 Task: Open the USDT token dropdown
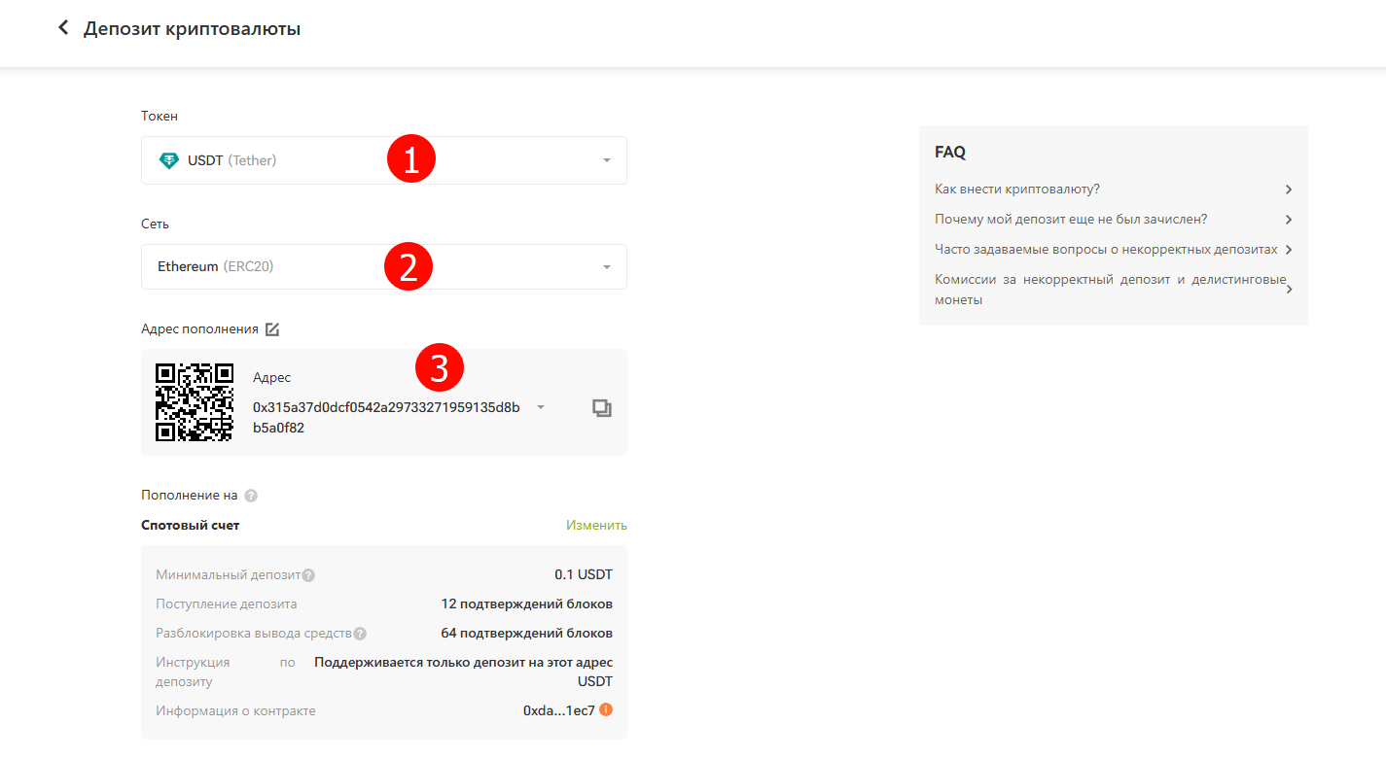[606, 160]
